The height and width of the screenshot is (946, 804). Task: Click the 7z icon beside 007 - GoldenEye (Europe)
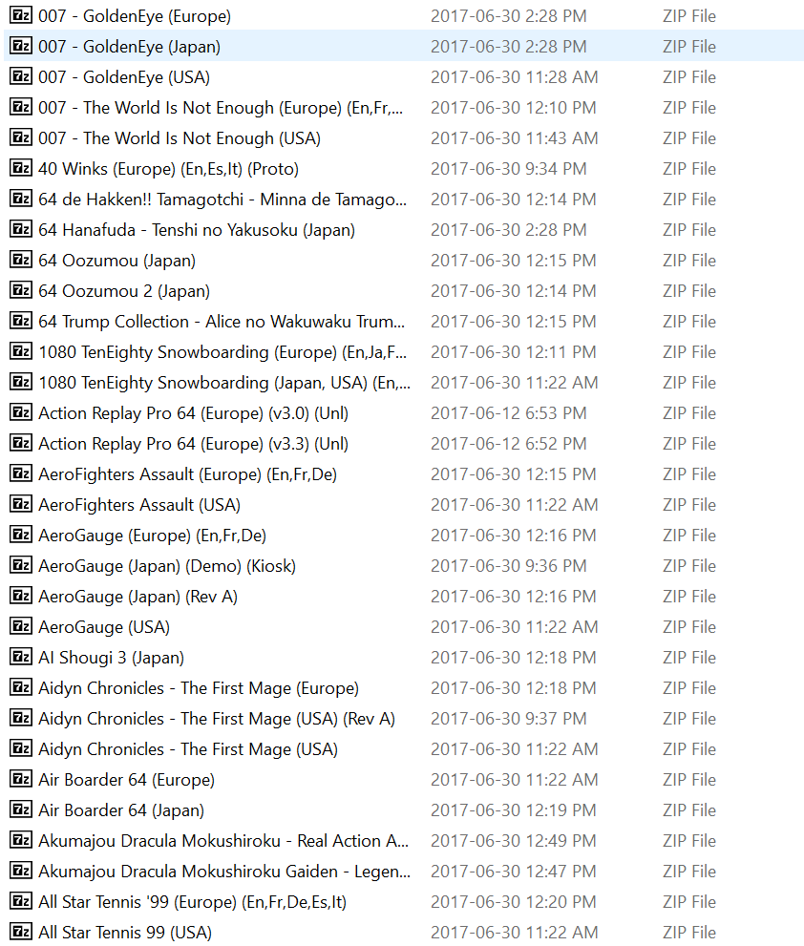click(21, 15)
